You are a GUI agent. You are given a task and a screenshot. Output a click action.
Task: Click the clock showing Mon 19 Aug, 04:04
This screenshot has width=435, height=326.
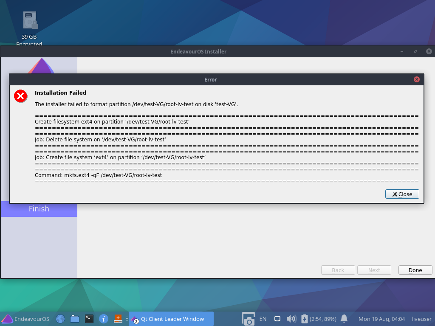381,319
